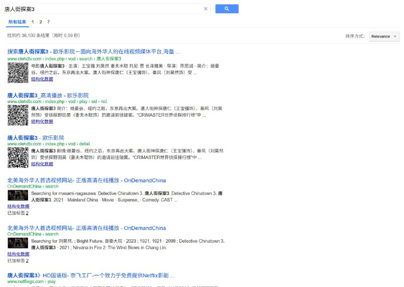Image resolution: width=404 pixels, height=287 pixels.
Task: Select the 所有结果 tab
Action: 17,22
